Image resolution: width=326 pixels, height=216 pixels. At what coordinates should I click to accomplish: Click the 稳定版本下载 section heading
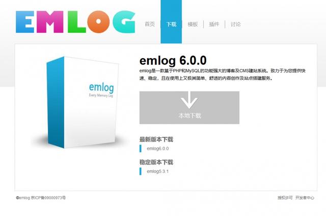tap(156, 162)
